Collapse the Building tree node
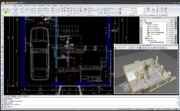The image size is (180, 111). [x=144, y=23]
